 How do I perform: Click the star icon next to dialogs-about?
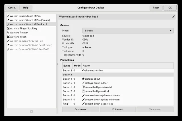[83, 79]
